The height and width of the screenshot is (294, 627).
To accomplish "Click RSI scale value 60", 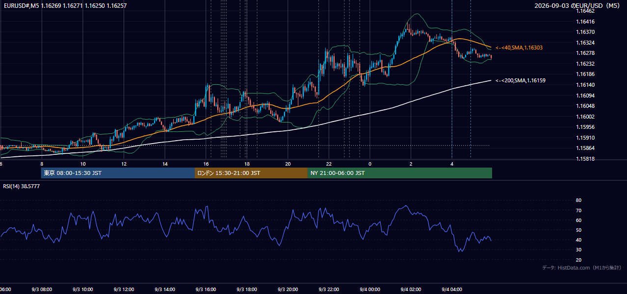I will pyautogui.click(x=578, y=220).
